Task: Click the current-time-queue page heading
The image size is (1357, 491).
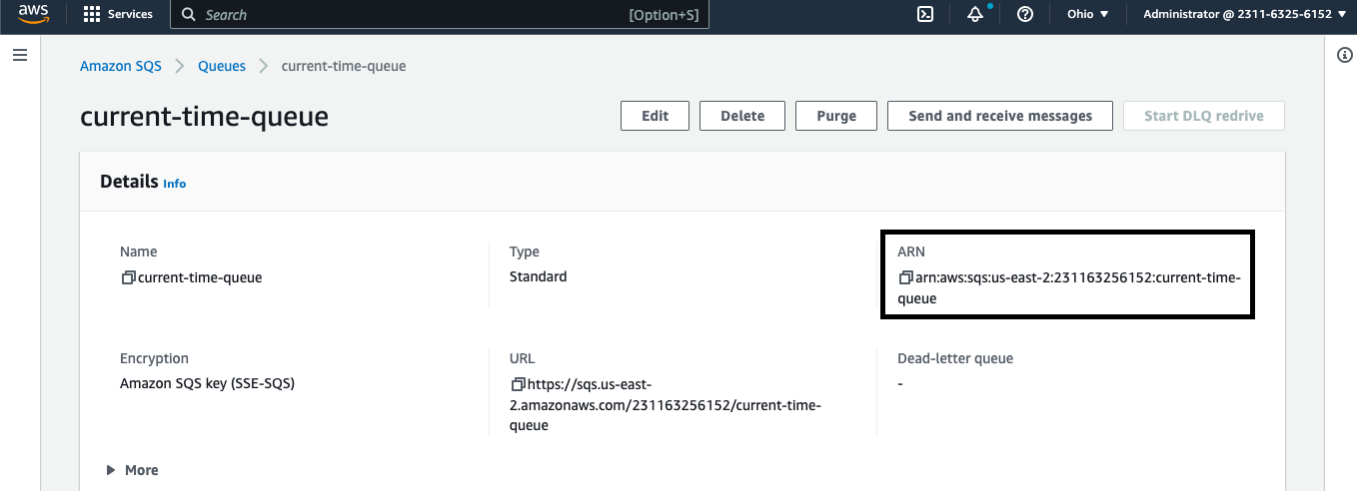Action: pos(204,116)
